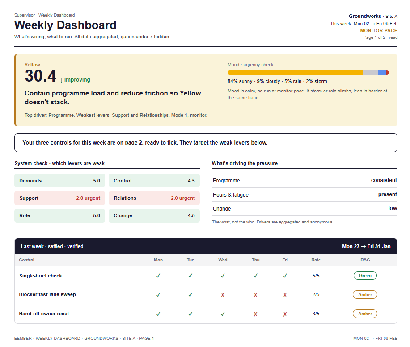The height and width of the screenshot is (347, 410).
Task: Click the Change driver row in pressure list
Action: [x=304, y=208]
